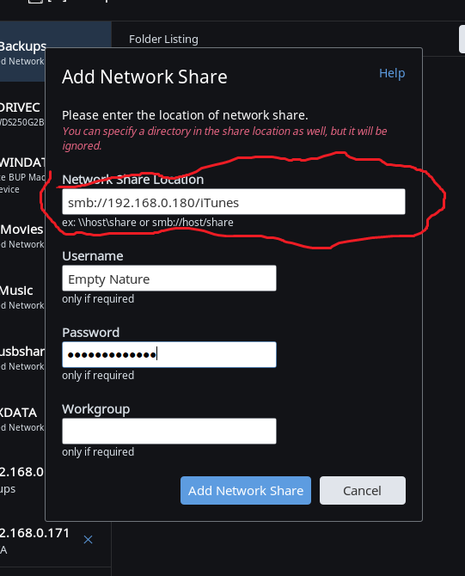Image resolution: width=465 pixels, height=576 pixels.
Task: Select the usbshare network location
Action: pos(22,358)
